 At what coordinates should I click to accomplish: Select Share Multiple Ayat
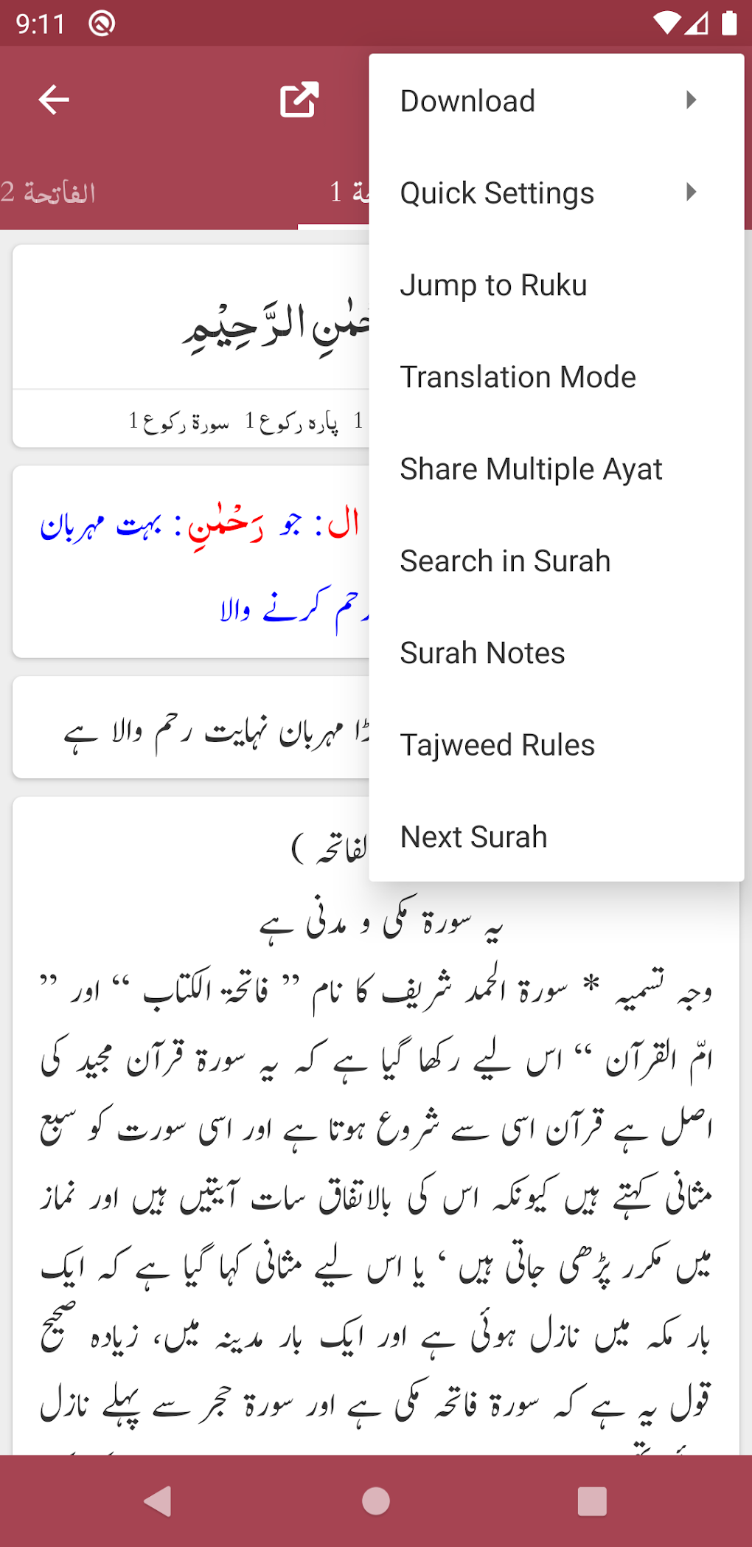[531, 469]
